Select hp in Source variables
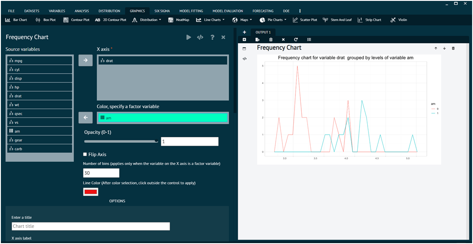Screen dimensions: 473x244 [39, 87]
